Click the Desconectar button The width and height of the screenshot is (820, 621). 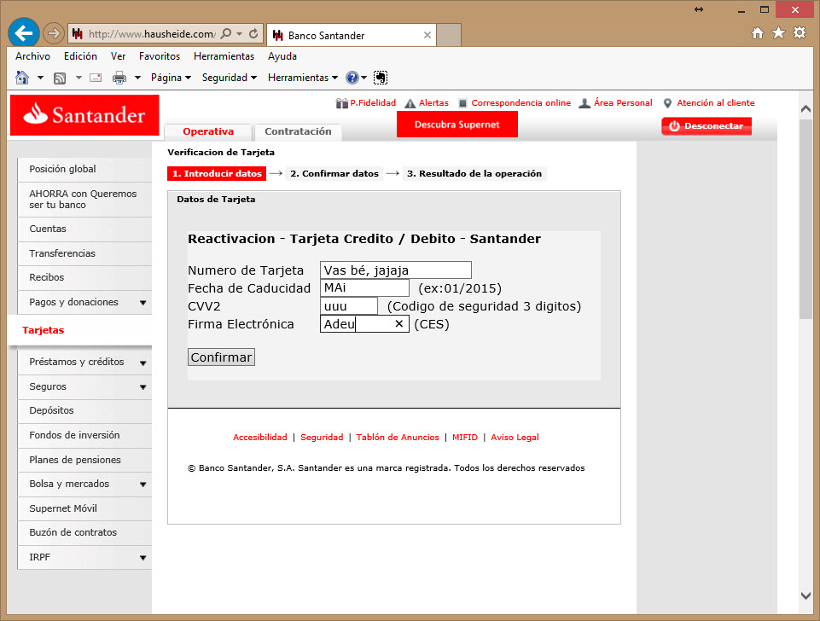707,126
